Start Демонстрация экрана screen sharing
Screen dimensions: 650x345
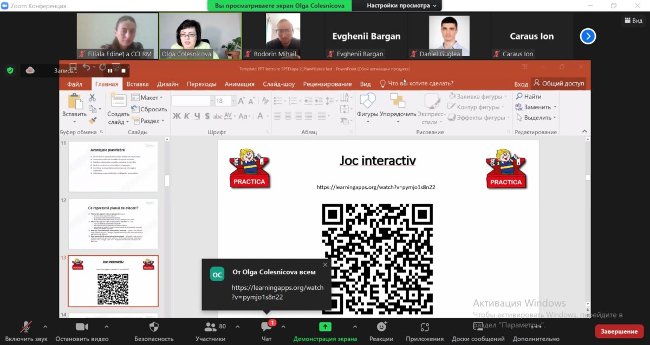325,331
